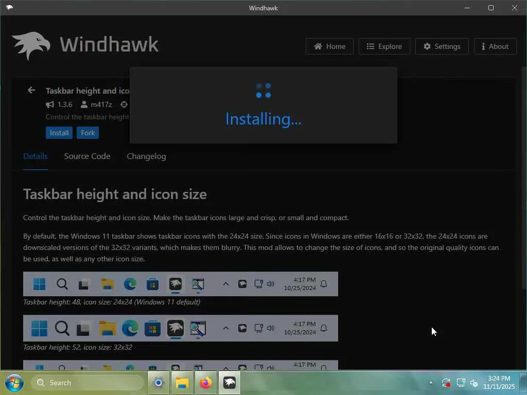Switch to the Source Code tab
Image resolution: width=527 pixels, height=395 pixels.
[x=87, y=156]
